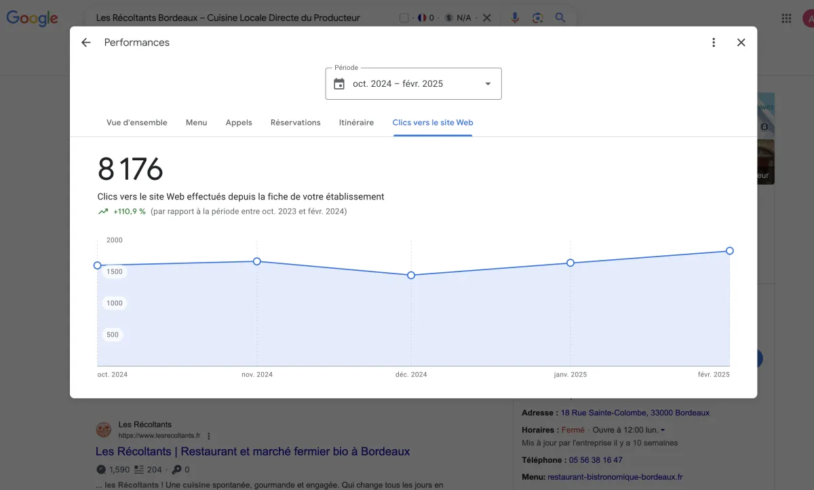Close the Performances dialog
The image size is (814, 490).
[741, 42]
